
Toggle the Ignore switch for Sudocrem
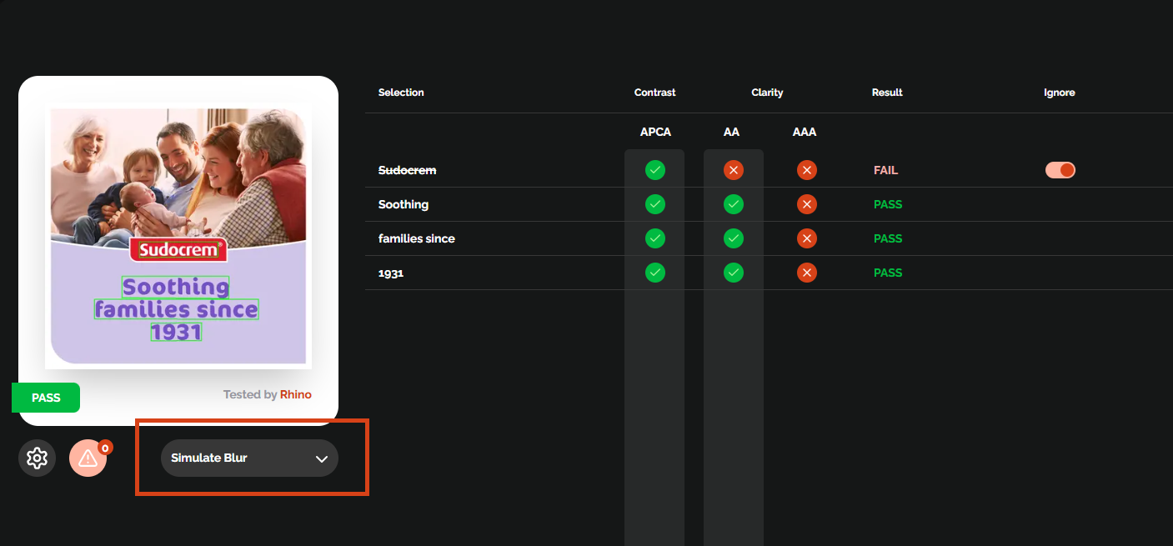(1060, 170)
